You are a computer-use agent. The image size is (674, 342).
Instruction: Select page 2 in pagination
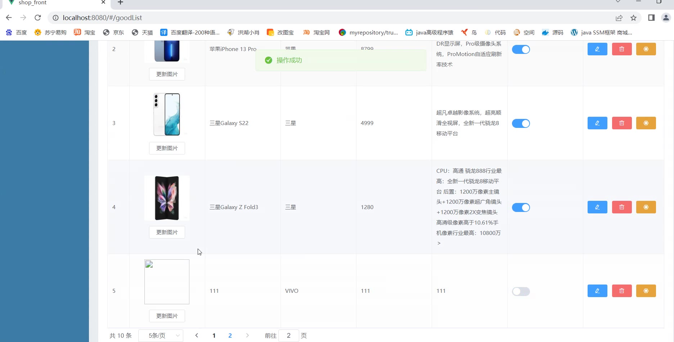[230, 336]
